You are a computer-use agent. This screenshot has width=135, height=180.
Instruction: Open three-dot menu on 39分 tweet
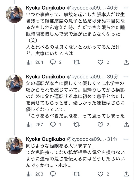[126, 77]
